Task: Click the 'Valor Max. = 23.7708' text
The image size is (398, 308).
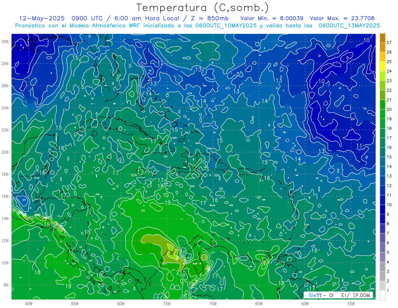Action: [342, 18]
